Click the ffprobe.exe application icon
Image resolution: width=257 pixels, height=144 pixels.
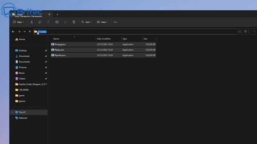click(53, 55)
